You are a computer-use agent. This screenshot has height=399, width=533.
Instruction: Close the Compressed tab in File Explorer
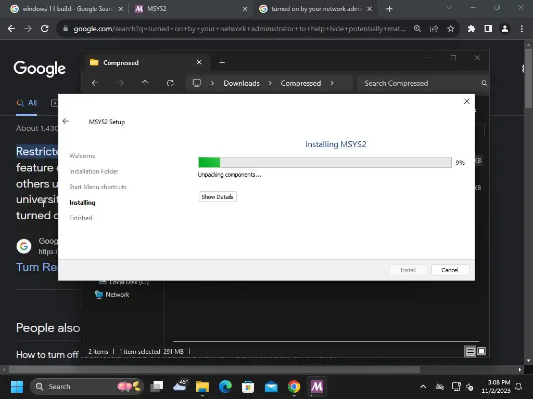point(199,62)
